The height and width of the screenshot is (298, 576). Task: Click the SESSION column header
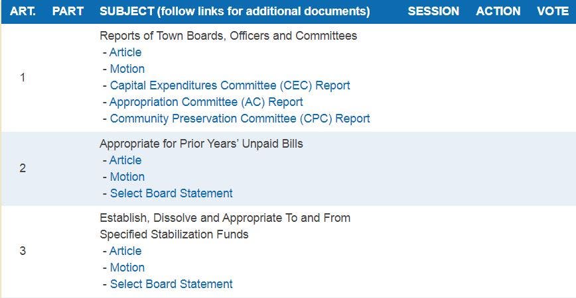(x=433, y=11)
